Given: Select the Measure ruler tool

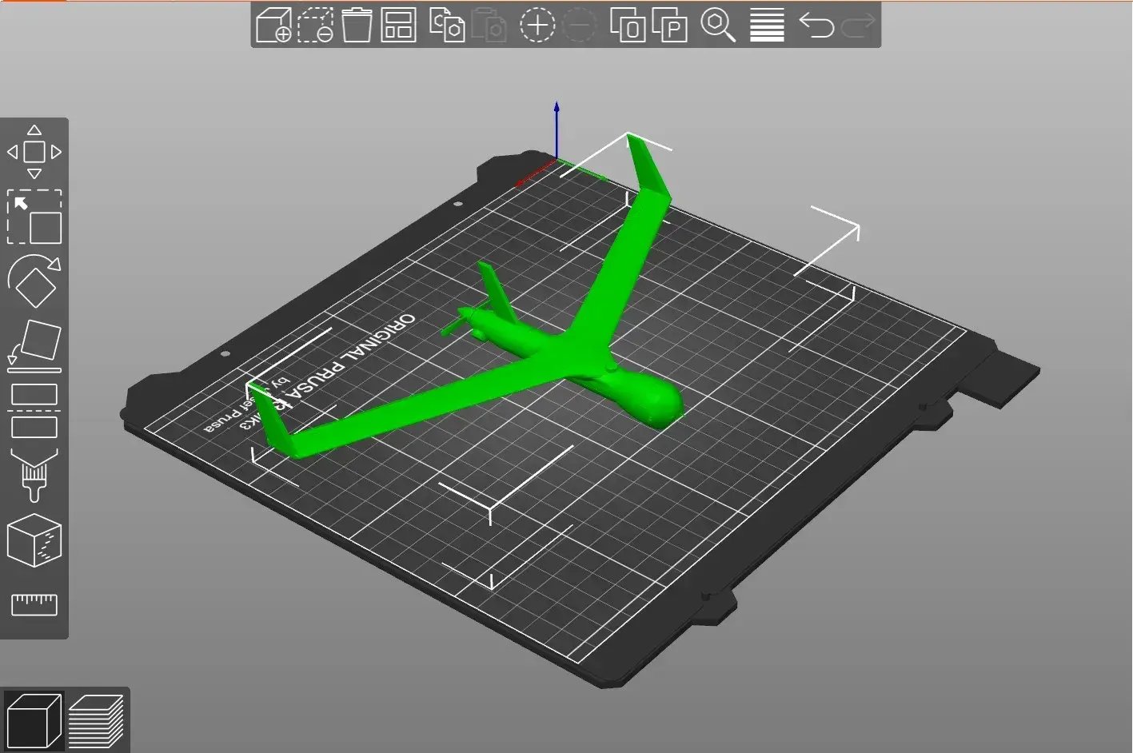Looking at the screenshot, I should [x=34, y=604].
